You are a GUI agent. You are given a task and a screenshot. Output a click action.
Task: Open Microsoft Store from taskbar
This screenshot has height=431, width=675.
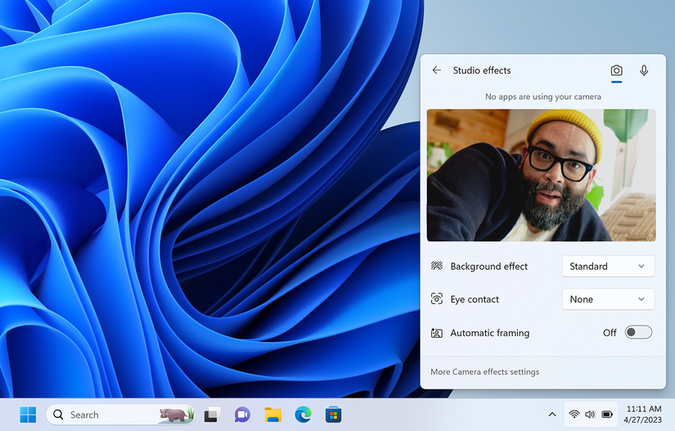click(x=333, y=415)
